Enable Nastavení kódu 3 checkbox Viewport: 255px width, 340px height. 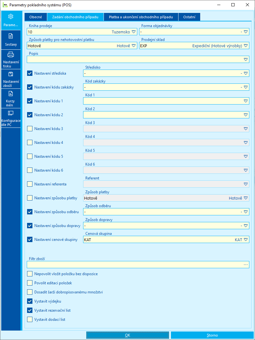coord(30,129)
